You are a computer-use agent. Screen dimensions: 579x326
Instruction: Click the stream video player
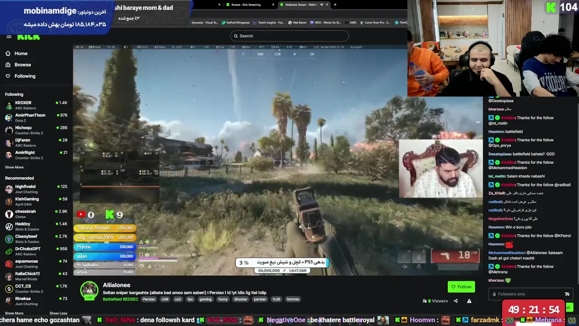coord(278,160)
